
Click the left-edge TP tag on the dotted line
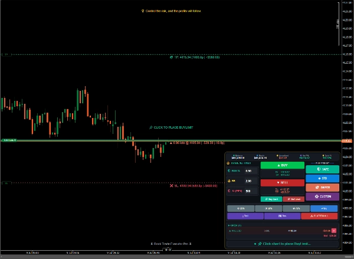point(6,54)
